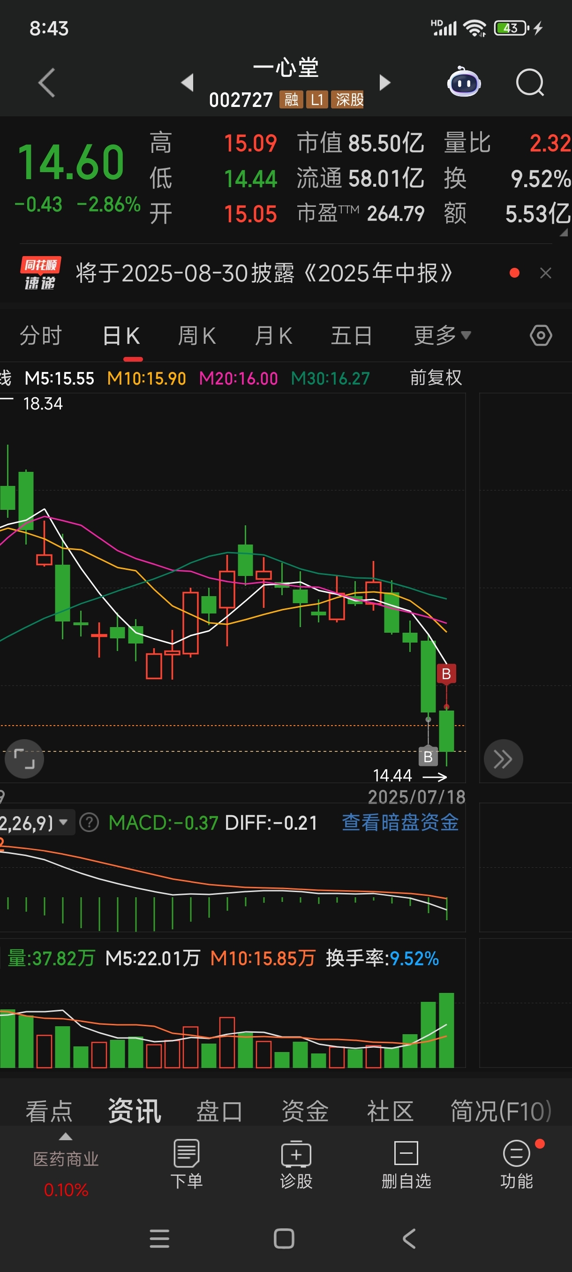The image size is (572, 1272).
Task: Select the 五日 tab
Action: point(351,336)
